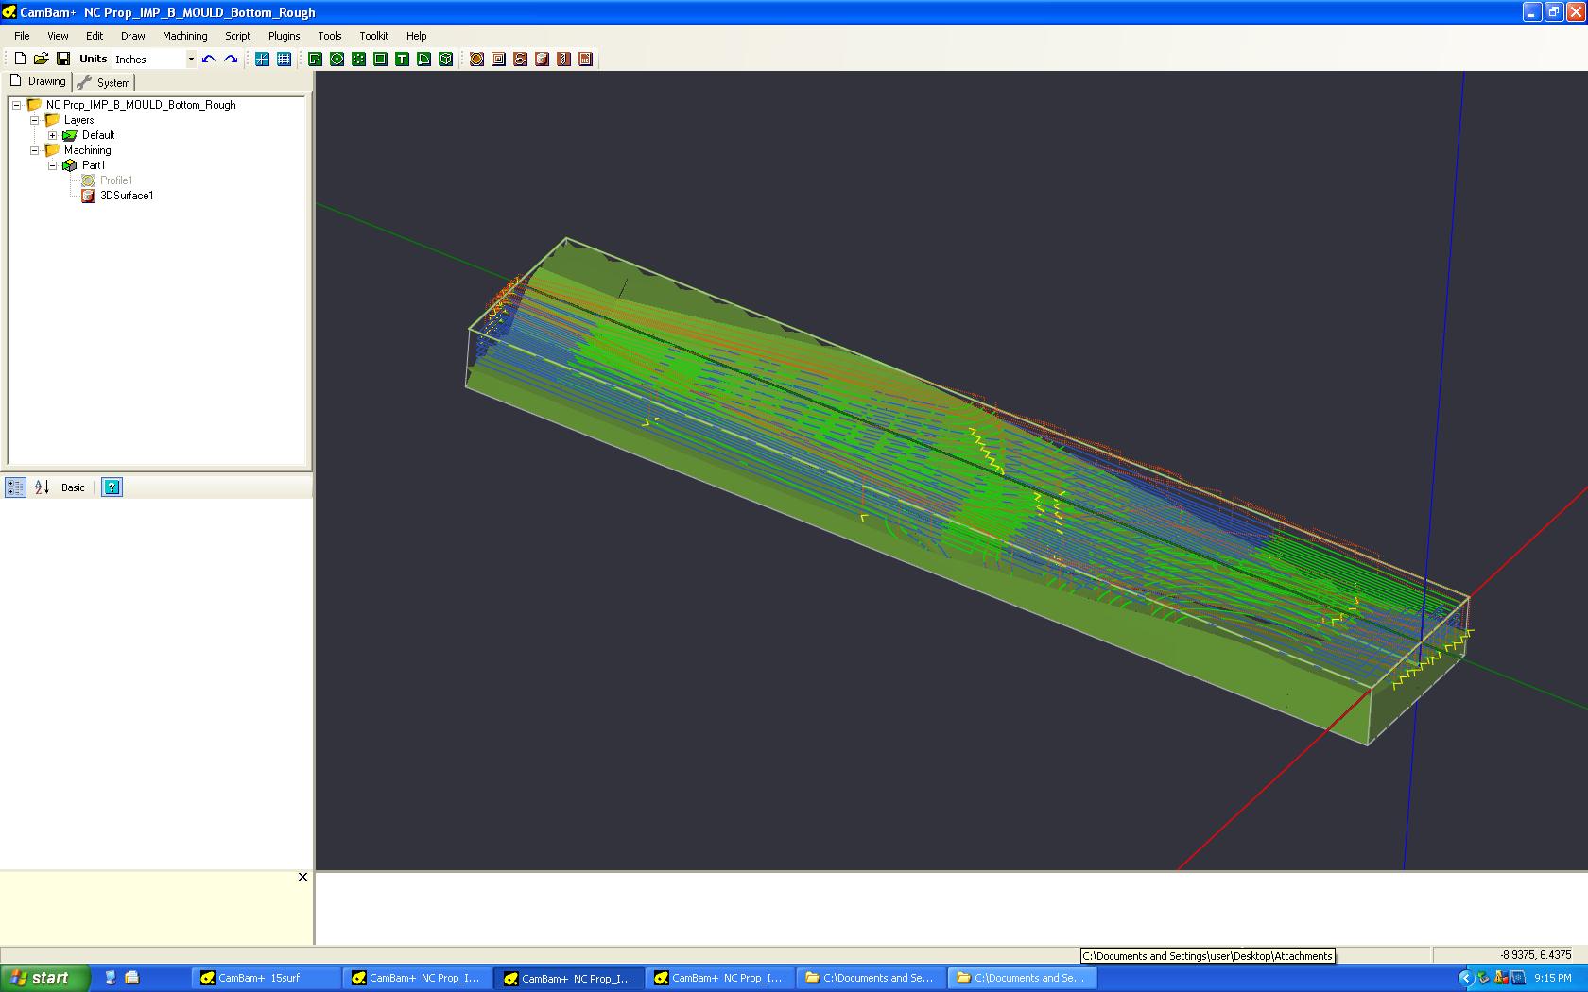Viewport: 1588px width, 992px height.
Task: Select the Arc draw tool
Action: pos(423,59)
